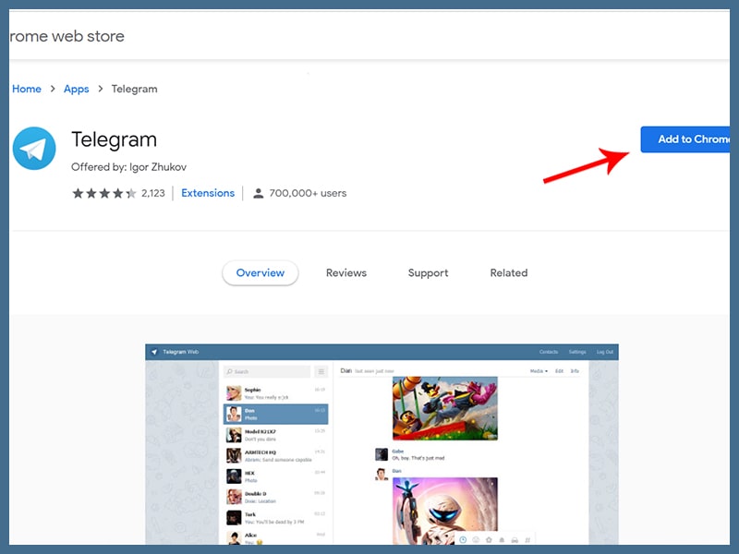The image size is (739, 554).
Task: Click the Telegram paper plane logo
Action: point(34,148)
